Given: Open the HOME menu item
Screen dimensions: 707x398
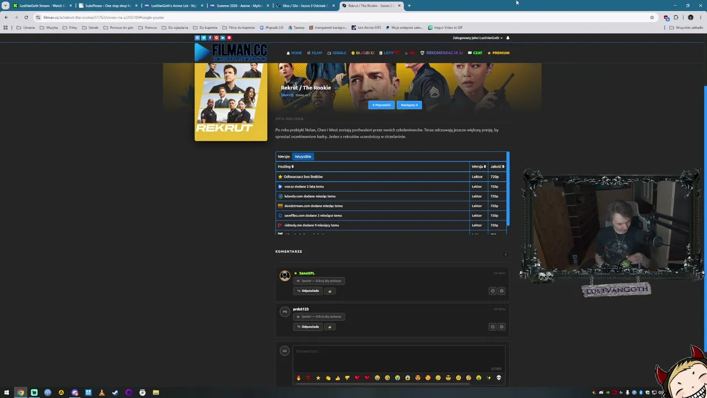Looking at the screenshot, I should coord(294,53).
